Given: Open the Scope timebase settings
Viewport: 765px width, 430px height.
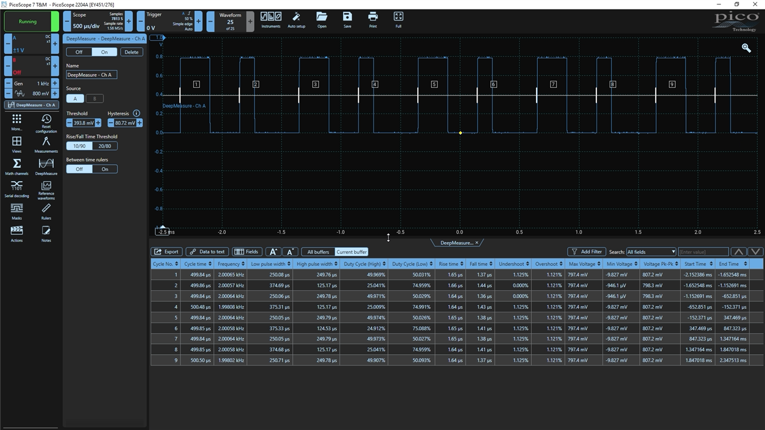Looking at the screenshot, I should click(x=97, y=21).
